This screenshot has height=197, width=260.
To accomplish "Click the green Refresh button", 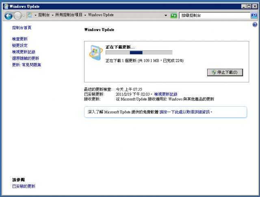I will [173, 15].
